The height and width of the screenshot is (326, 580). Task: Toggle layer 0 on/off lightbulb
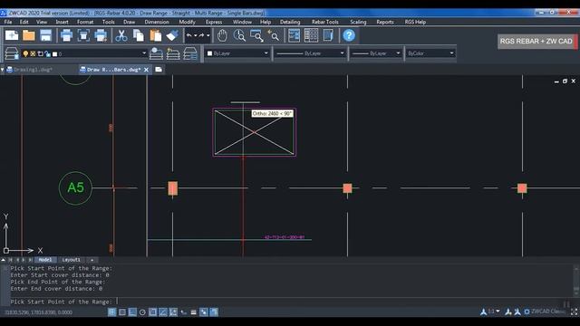pos(25,54)
